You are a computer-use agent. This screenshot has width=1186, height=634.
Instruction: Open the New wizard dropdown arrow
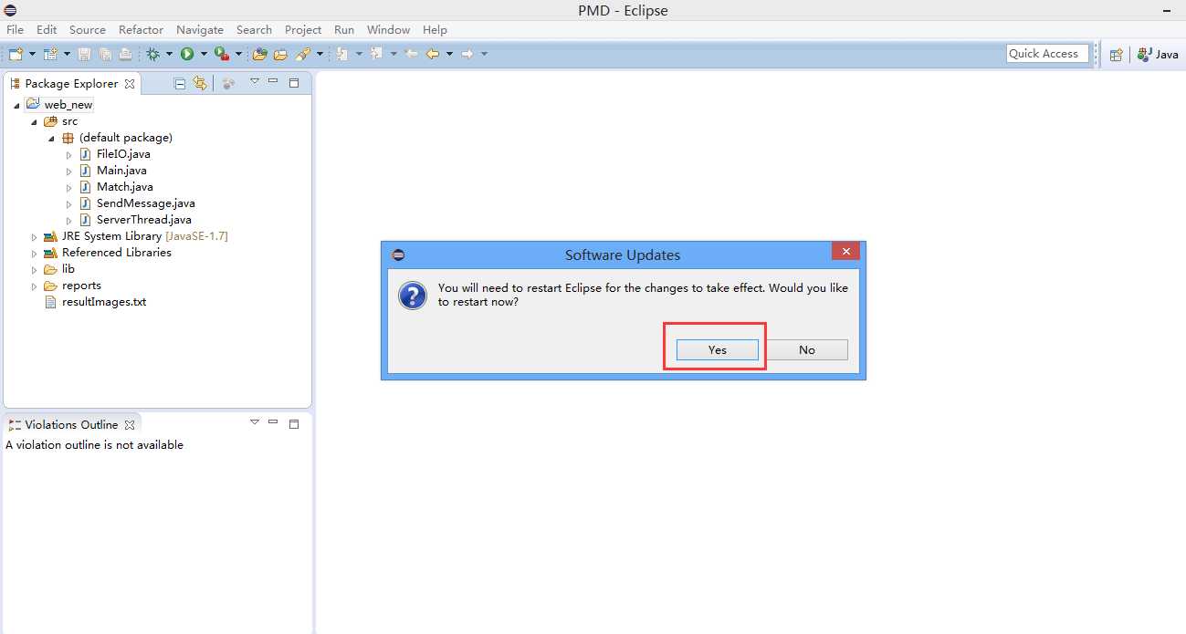[x=32, y=54]
